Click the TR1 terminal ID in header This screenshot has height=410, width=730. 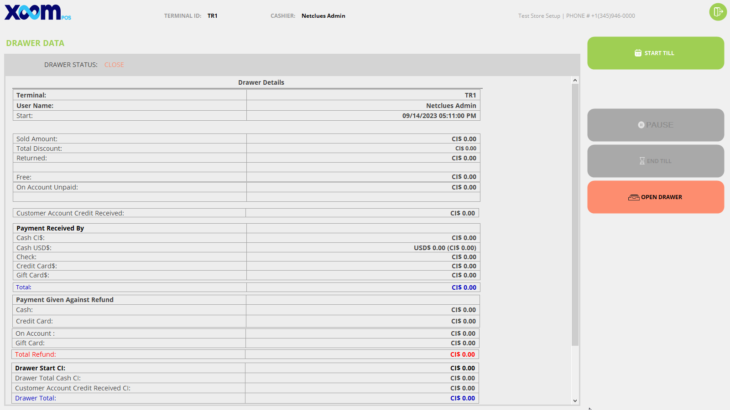coord(212,16)
